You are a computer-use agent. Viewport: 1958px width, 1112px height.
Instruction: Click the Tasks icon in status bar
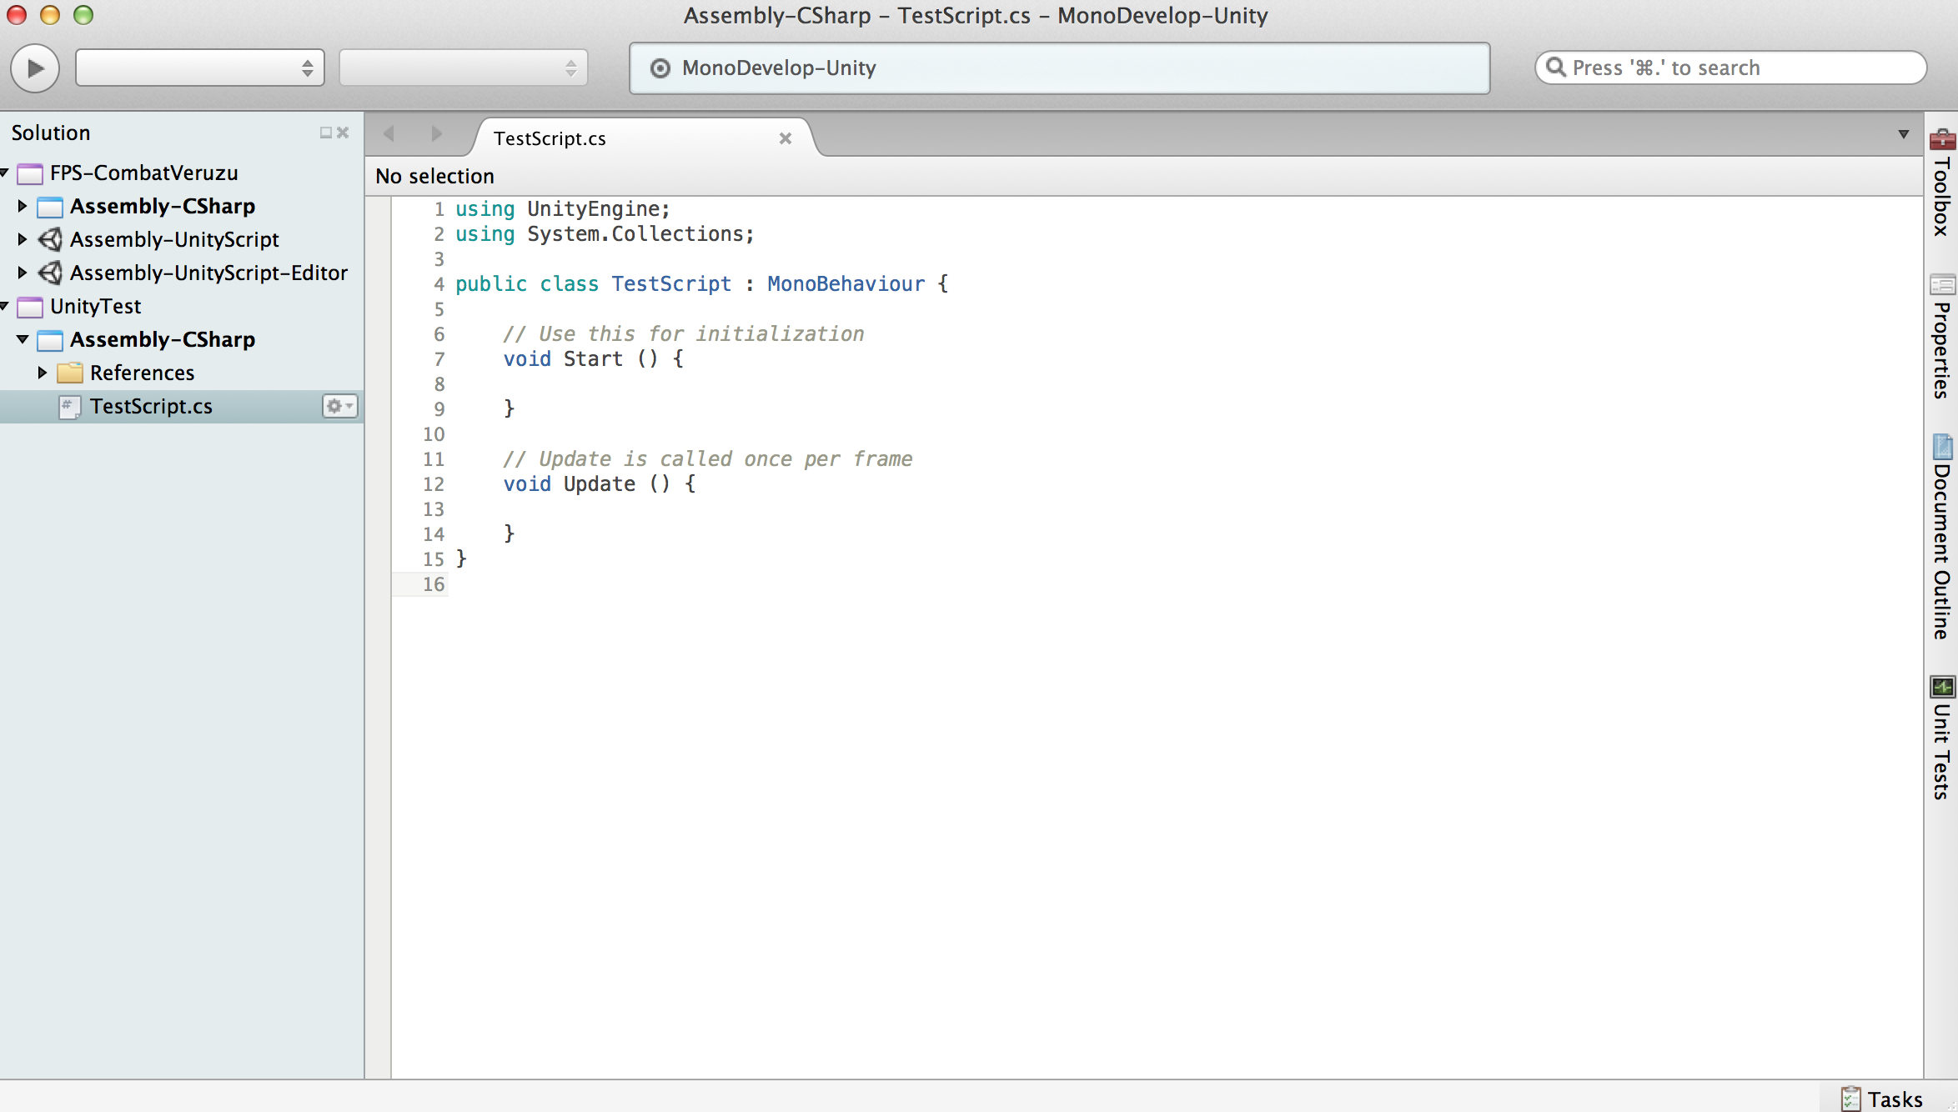coord(1850,1099)
